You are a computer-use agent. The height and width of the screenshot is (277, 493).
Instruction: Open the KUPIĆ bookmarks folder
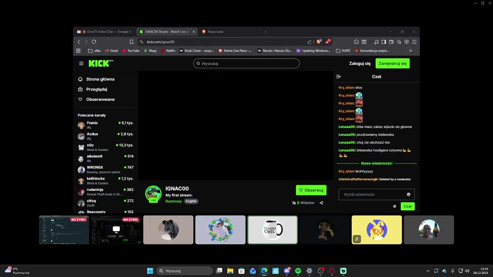pyautogui.click(x=343, y=50)
